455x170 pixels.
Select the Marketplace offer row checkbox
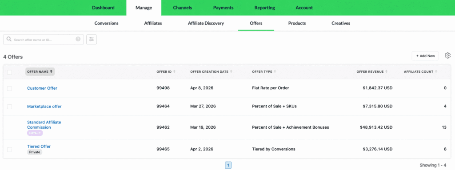pos(10,107)
